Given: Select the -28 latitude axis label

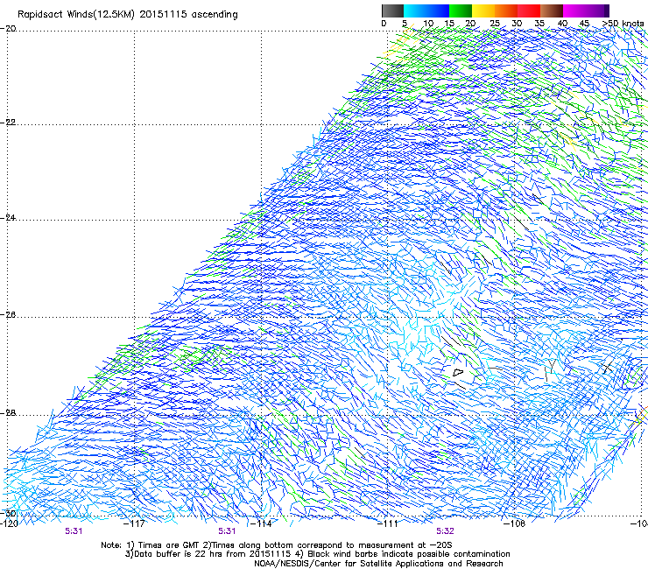Looking at the screenshot, I should [8, 413].
